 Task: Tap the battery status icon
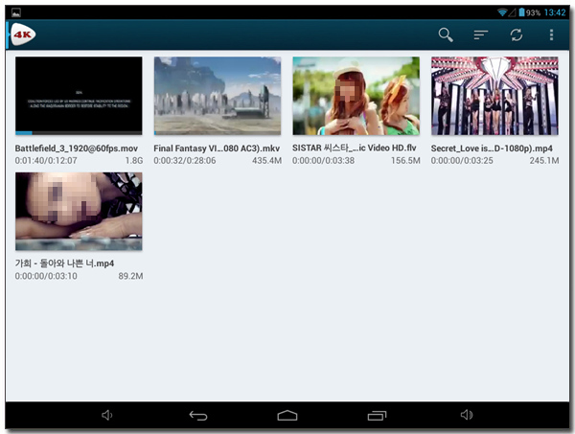[521, 12]
